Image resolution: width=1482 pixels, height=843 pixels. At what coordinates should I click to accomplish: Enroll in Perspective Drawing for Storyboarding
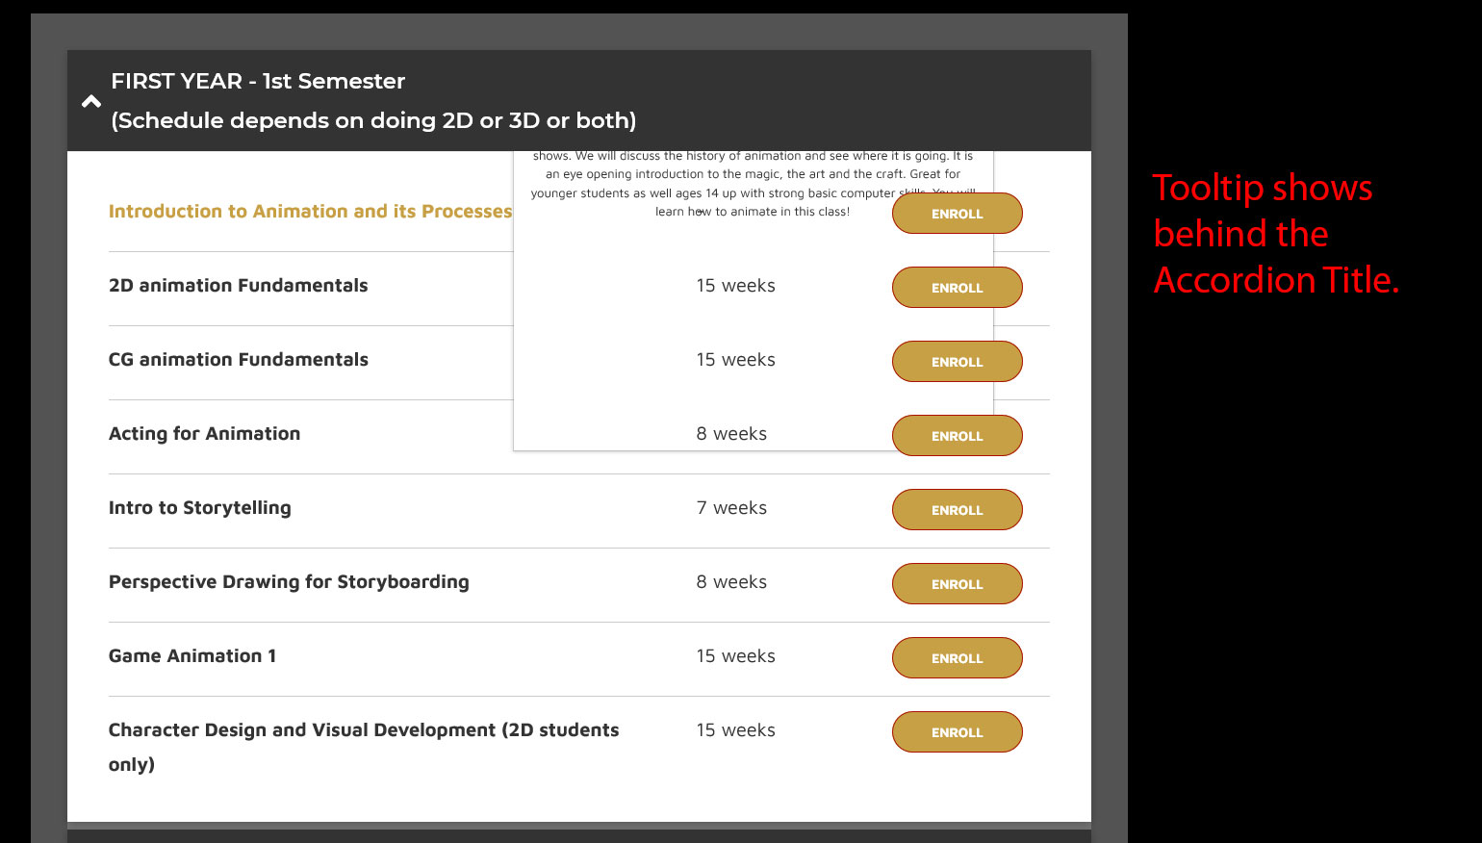(958, 584)
